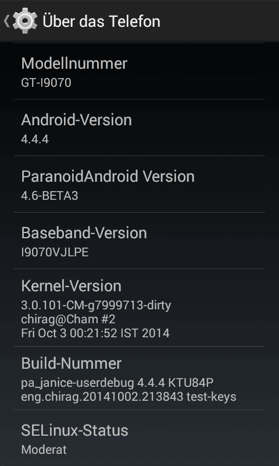
Task: Tap the back chevron in header
Action: click(6, 21)
